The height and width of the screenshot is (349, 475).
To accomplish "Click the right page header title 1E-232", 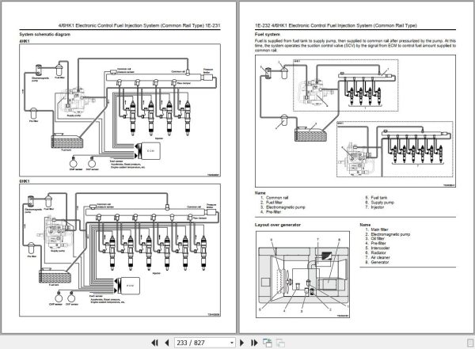I will pos(336,26).
